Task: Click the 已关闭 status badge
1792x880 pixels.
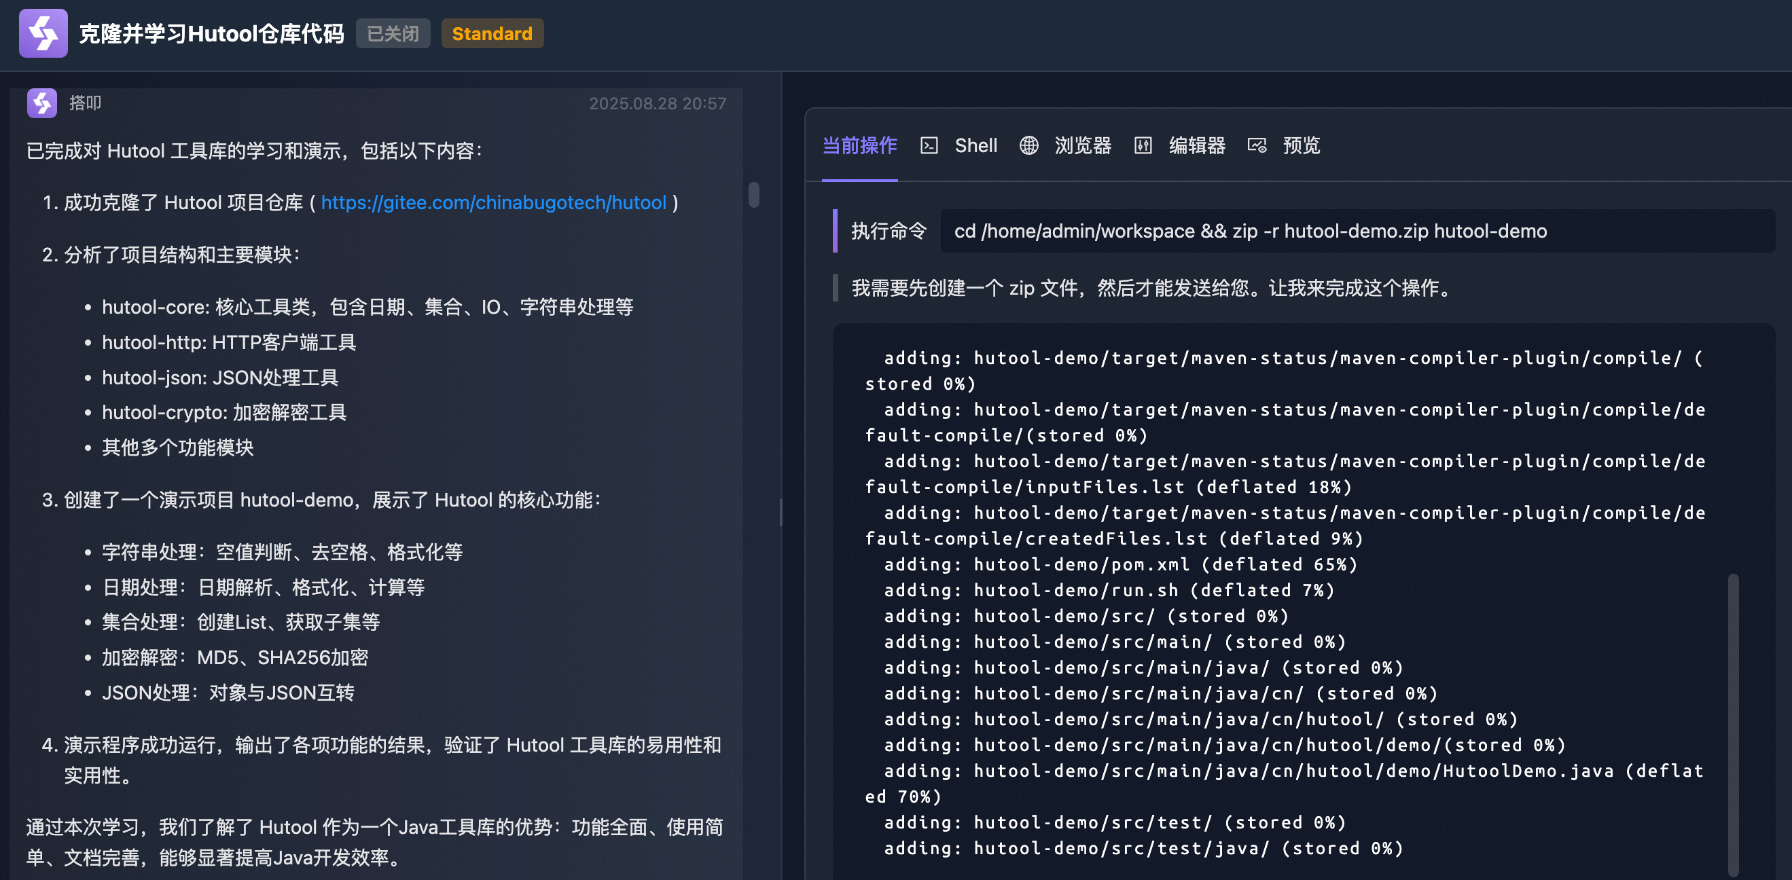Action: pyautogui.click(x=393, y=33)
